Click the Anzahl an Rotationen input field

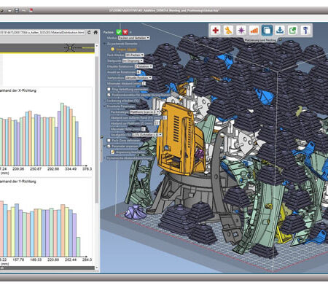(138, 72)
